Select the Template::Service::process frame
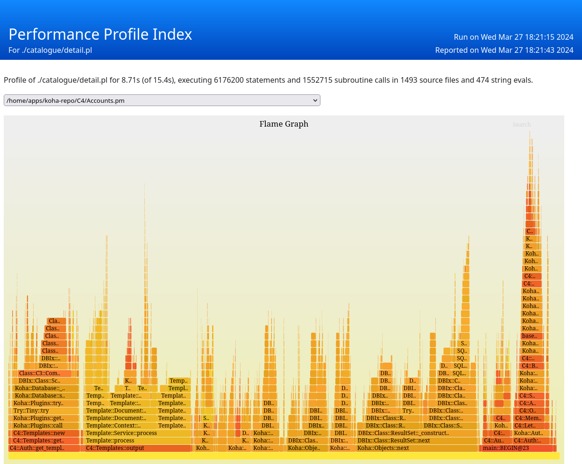Viewport: 582px width, 464px height. [x=138, y=433]
